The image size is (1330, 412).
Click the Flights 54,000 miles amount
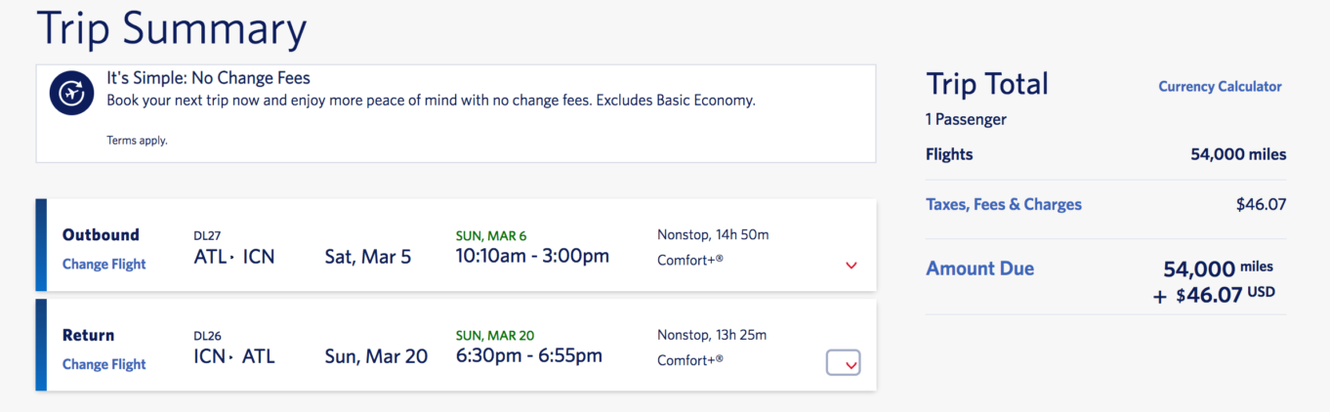click(1238, 154)
